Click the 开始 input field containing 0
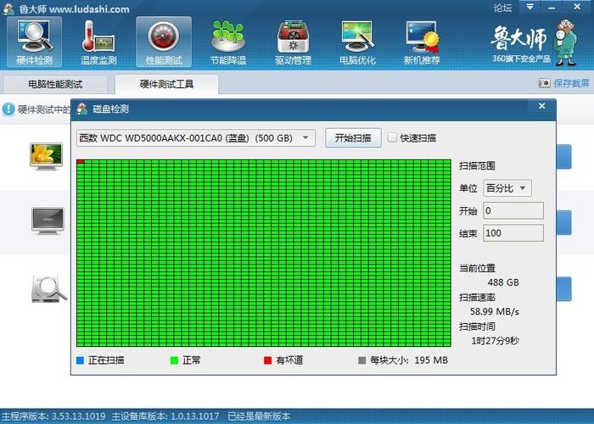This screenshot has width=594, height=424. click(x=513, y=210)
